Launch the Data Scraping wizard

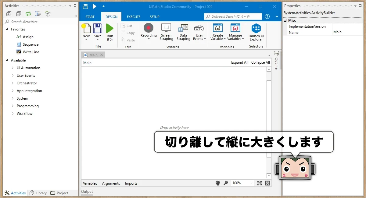click(183, 32)
